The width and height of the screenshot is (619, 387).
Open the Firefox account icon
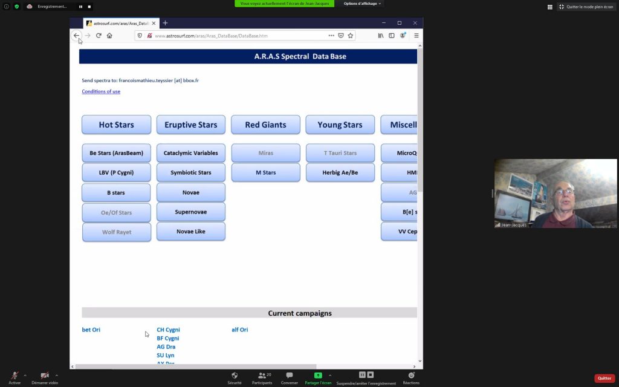403,36
